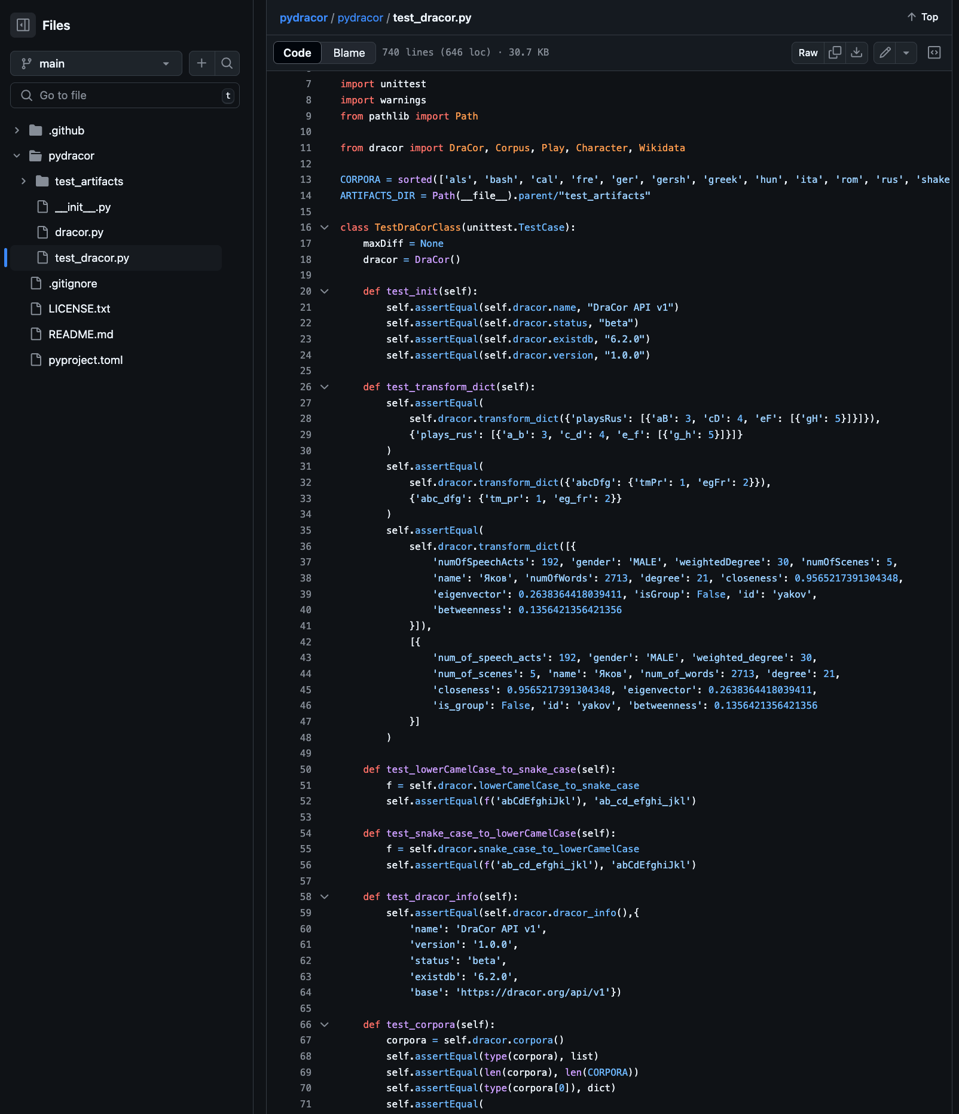959x1114 pixels.
Task: Click test_snake_case_to_lowerCamelCase function name
Action: (481, 834)
